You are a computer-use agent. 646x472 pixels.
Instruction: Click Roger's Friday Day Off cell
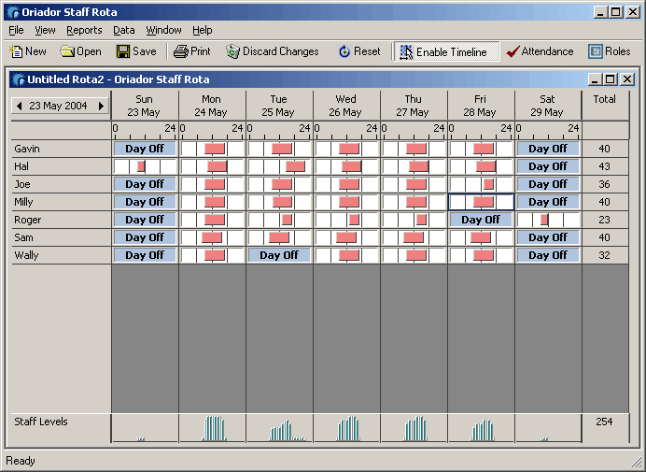click(x=481, y=220)
